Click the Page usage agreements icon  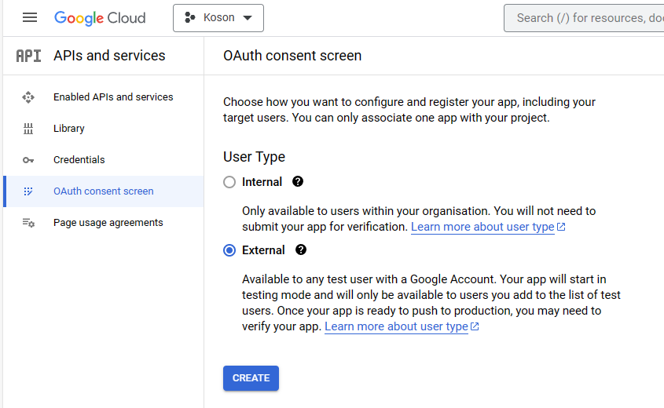28,223
